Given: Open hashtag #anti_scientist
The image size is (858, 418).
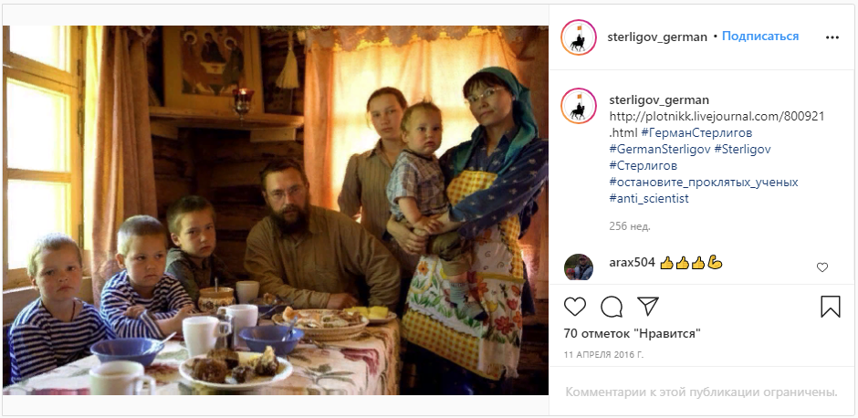Looking at the screenshot, I should coord(649,199).
